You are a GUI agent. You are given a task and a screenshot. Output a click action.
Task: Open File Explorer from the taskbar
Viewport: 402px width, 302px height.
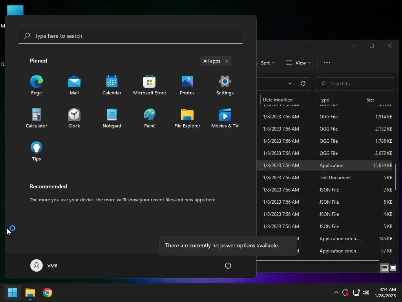coord(30,293)
